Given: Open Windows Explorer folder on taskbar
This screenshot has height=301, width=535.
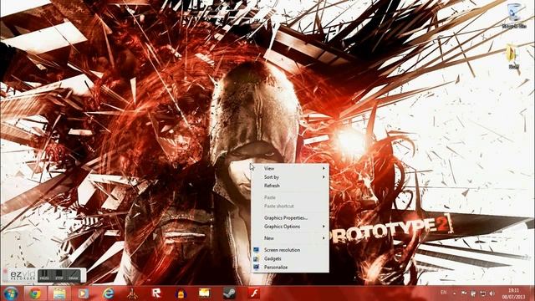Looking at the screenshot, I should pyautogui.click(x=59, y=293).
